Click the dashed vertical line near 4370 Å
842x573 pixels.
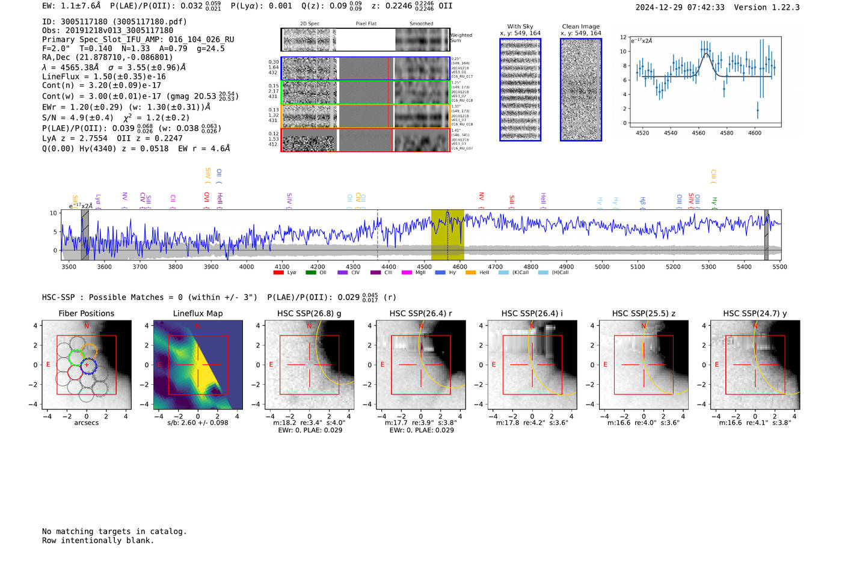pos(378,235)
